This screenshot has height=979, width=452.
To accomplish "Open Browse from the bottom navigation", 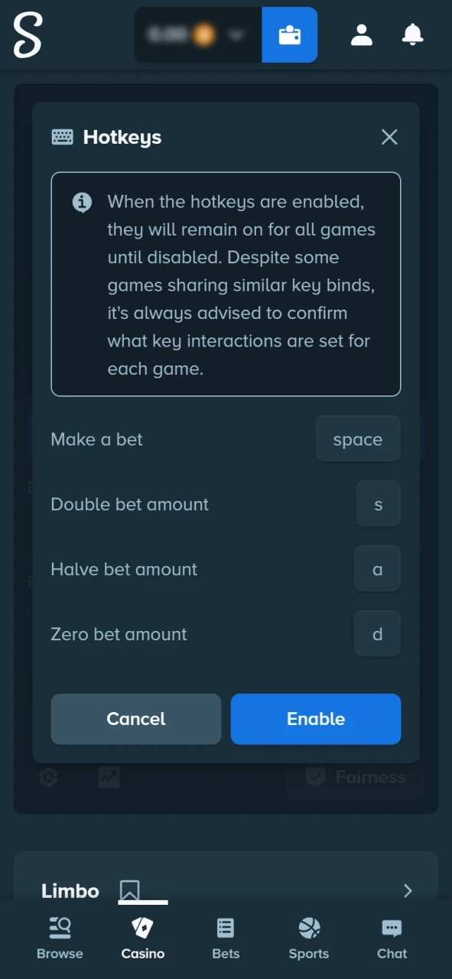I will 60,936.
